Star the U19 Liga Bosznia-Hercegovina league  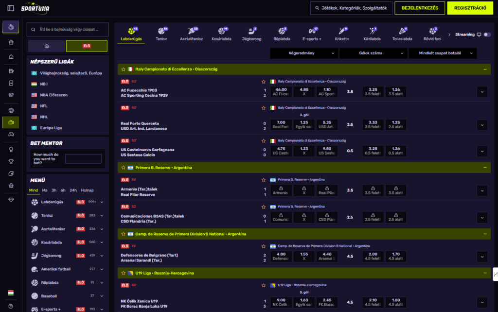click(x=124, y=273)
